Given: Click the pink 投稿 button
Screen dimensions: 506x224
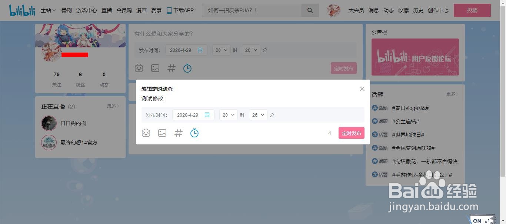Looking at the screenshot, I should click(472, 10).
